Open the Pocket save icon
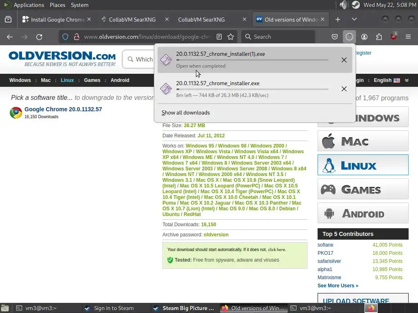418x313 pixels. click(335, 37)
